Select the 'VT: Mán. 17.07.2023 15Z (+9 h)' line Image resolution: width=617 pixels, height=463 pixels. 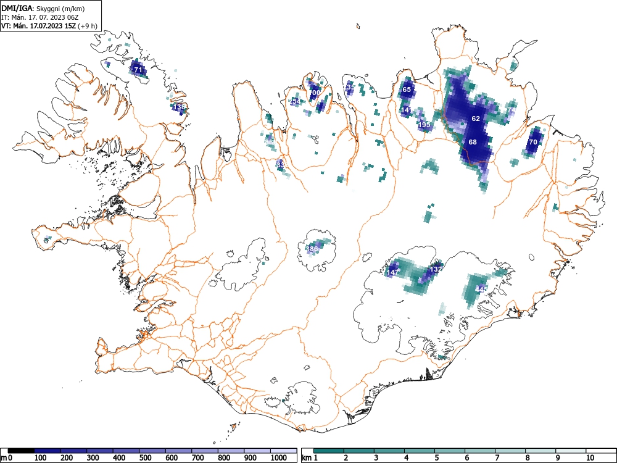49,26
